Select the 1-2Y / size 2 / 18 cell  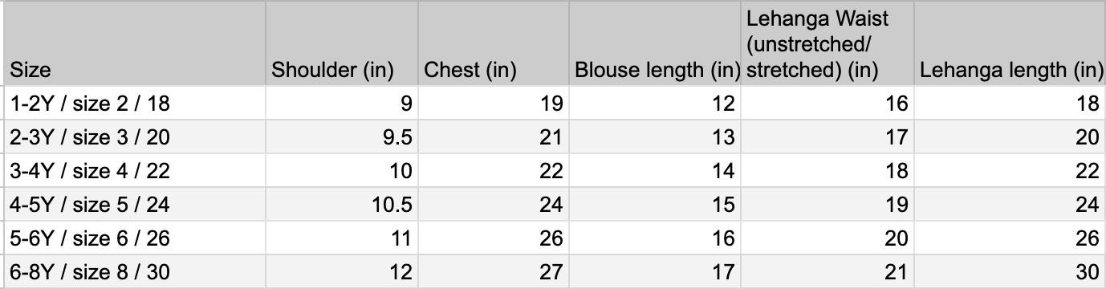coord(135,104)
